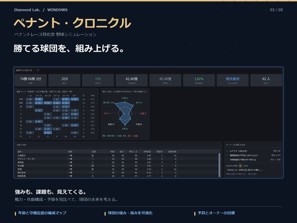Click the +71 run differential card
Image resolution: width=297 pixels, height=223 pixels.
[x=98, y=80]
